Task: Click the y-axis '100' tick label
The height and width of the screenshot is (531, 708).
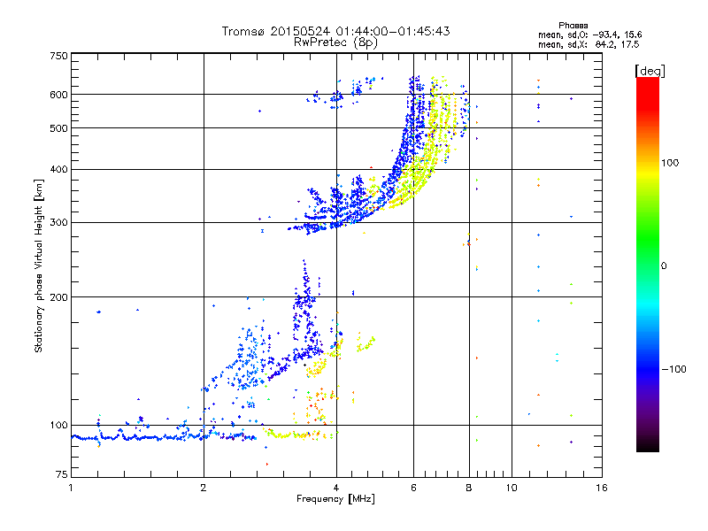Action: [59, 426]
